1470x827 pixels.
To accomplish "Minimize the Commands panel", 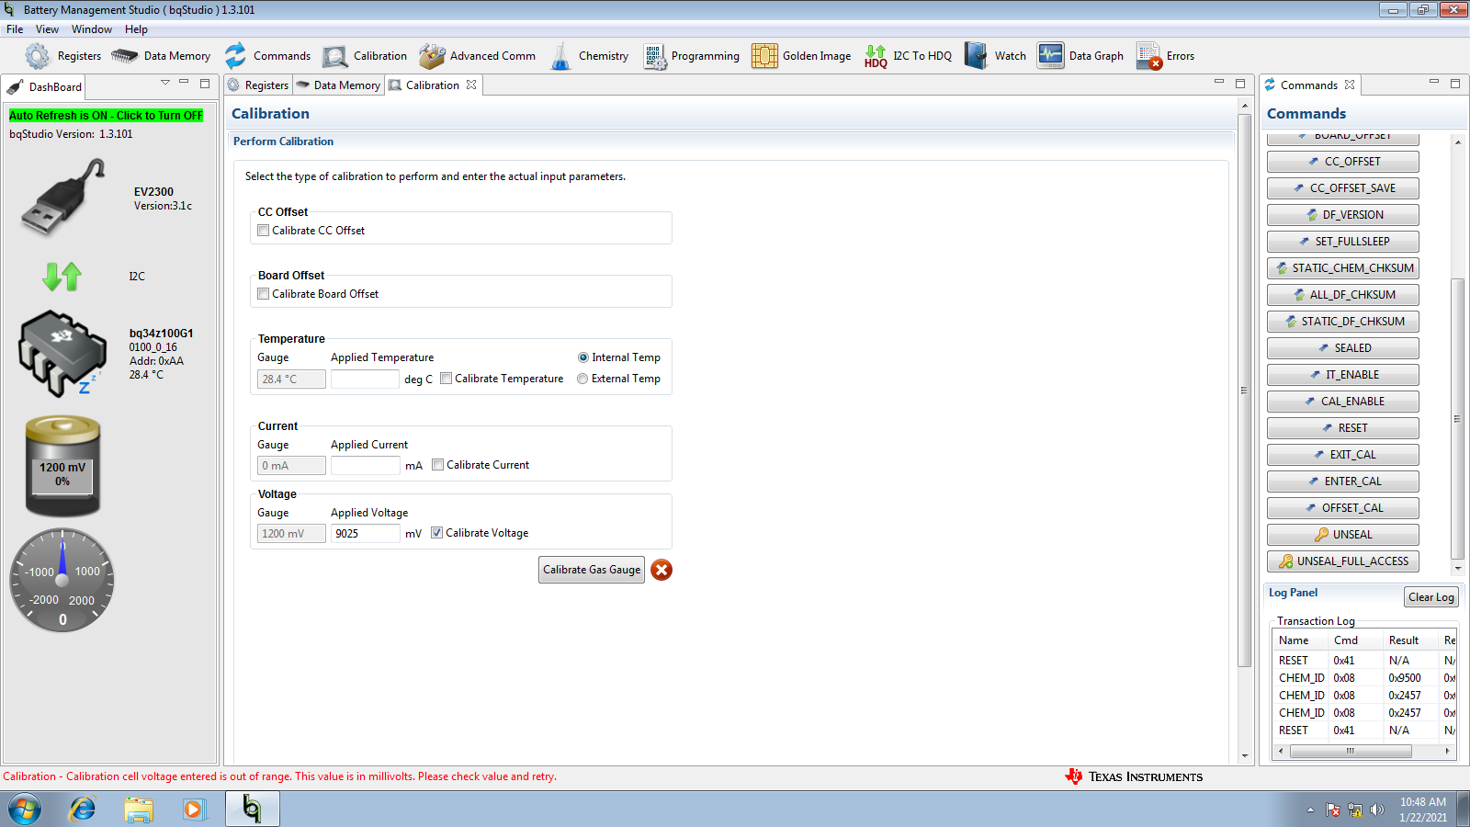I will 1433,83.
